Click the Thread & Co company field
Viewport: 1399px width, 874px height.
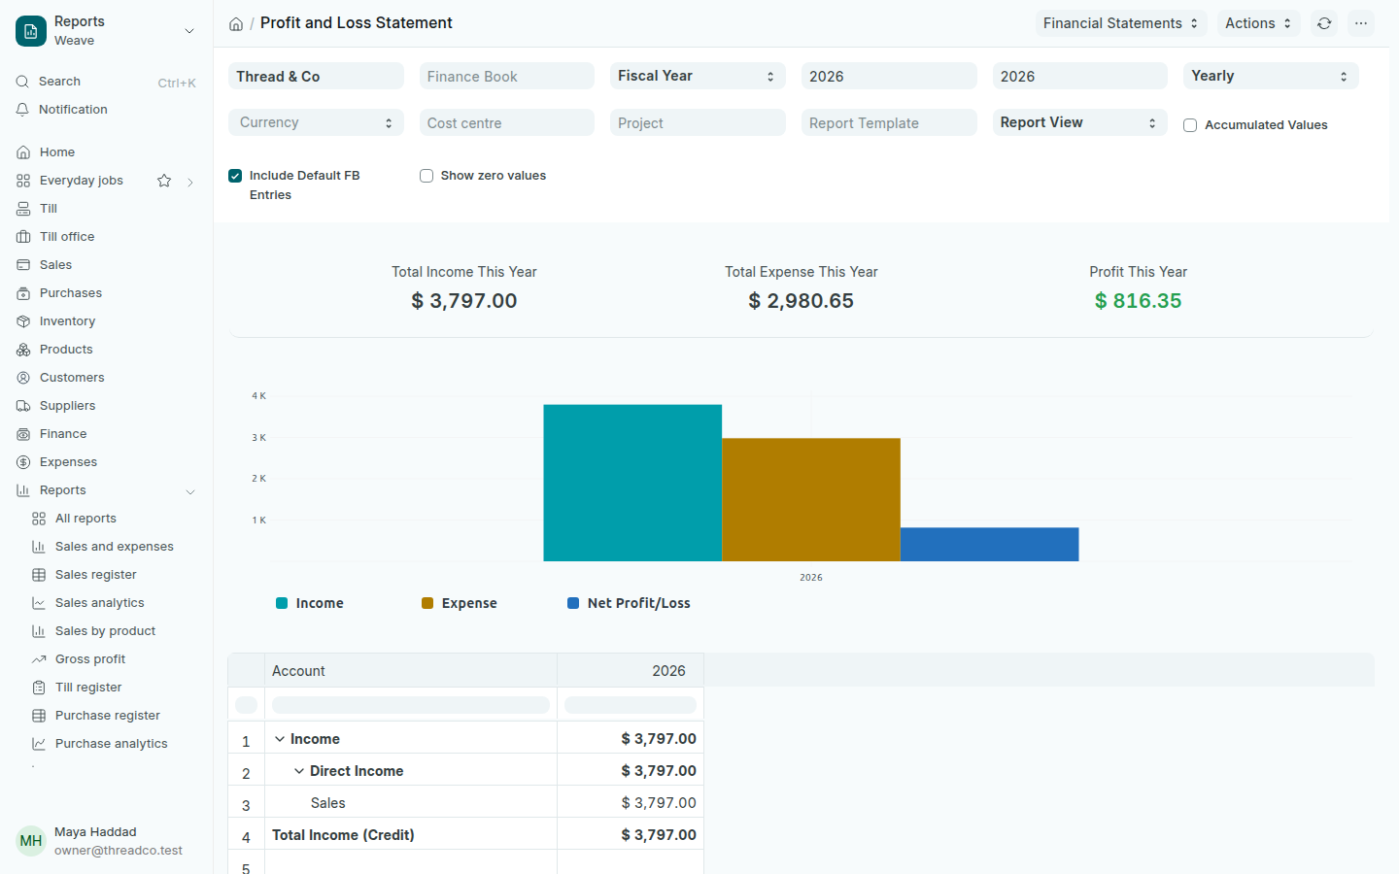(316, 76)
